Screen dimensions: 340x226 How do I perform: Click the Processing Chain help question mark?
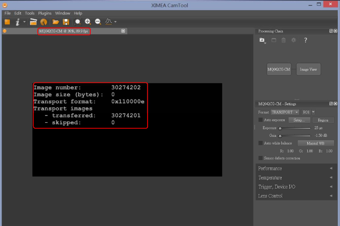305,40
